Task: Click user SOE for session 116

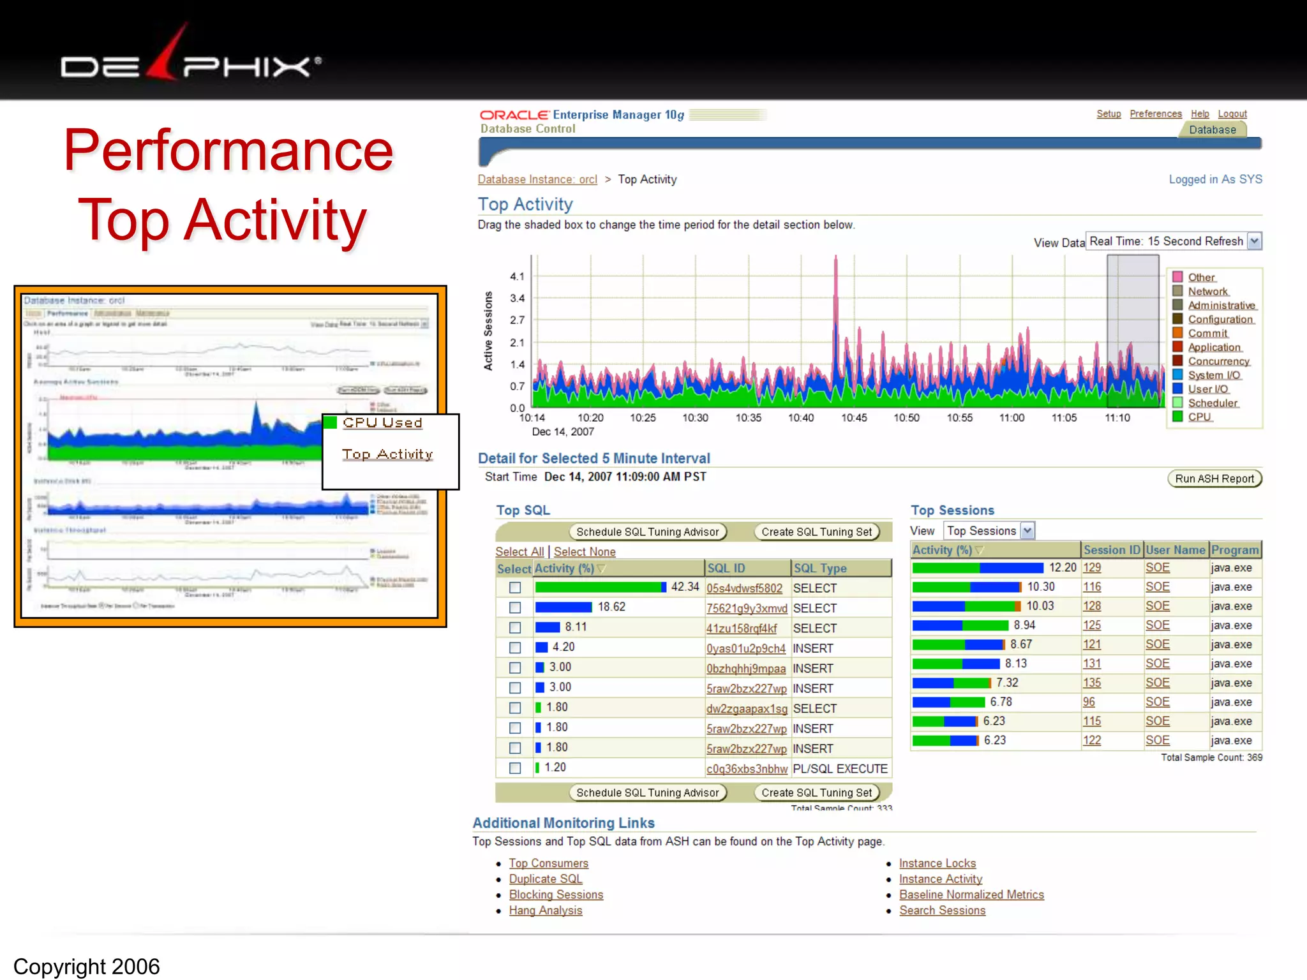Action: pyautogui.click(x=1157, y=587)
